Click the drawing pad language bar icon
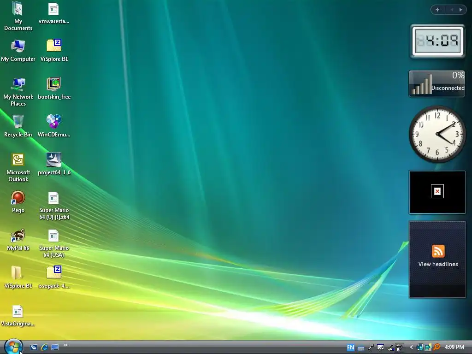The width and height of the screenshot is (472, 354). tap(400, 348)
